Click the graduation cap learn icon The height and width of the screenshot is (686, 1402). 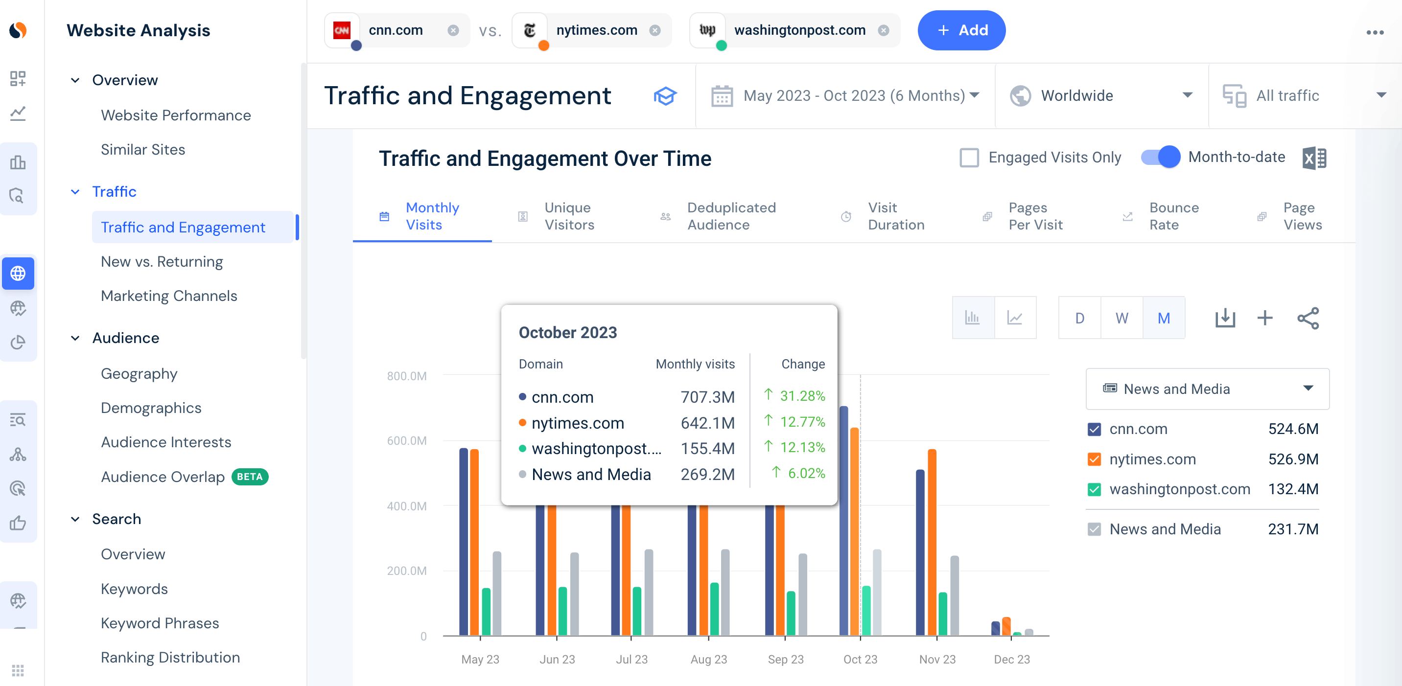(x=665, y=96)
